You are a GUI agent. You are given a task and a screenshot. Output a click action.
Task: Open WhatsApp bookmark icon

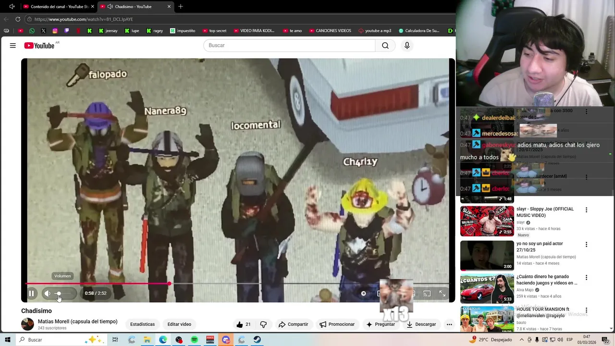[32, 31]
